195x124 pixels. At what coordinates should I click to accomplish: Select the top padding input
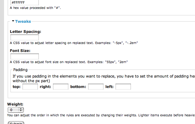tap(30, 87)
